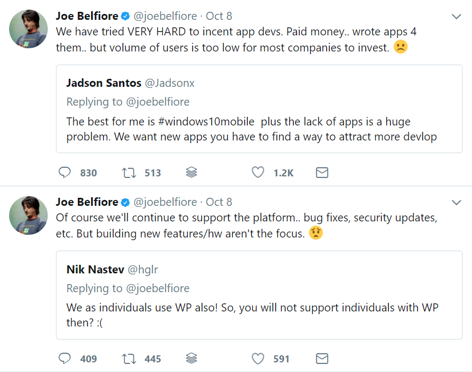Click @joebelfiore handle in second tweet header

(x=165, y=202)
